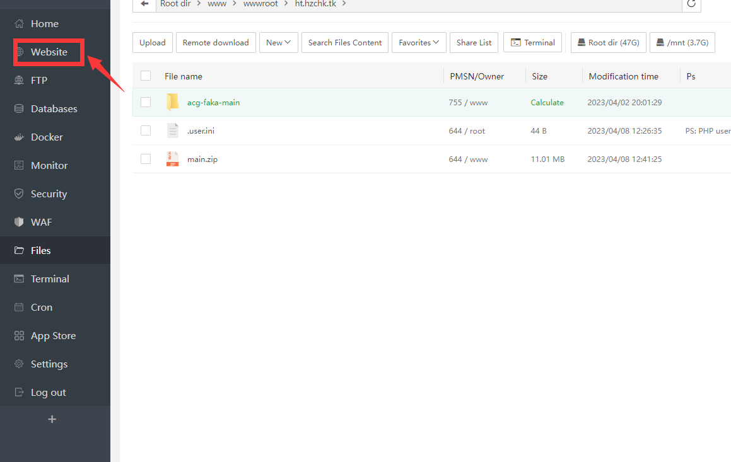Click the Remote download button
Image resolution: width=731 pixels, height=462 pixels.
tap(216, 43)
